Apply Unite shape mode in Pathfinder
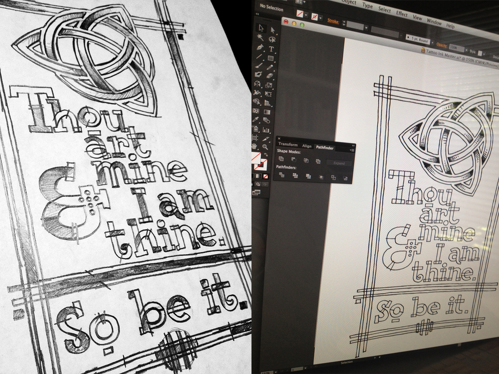The image size is (499, 374). click(x=281, y=159)
